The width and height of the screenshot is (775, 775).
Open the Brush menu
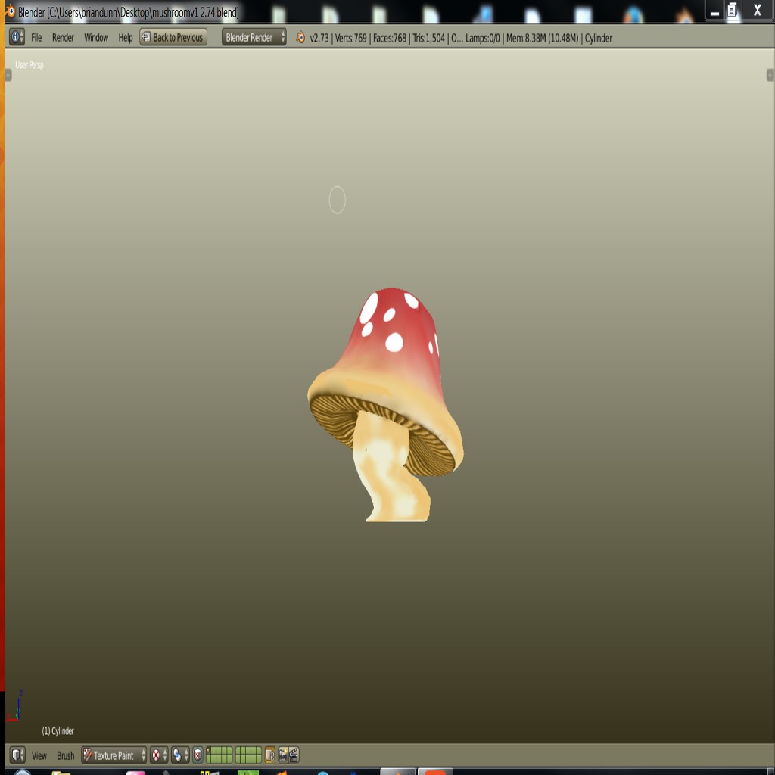[65, 755]
